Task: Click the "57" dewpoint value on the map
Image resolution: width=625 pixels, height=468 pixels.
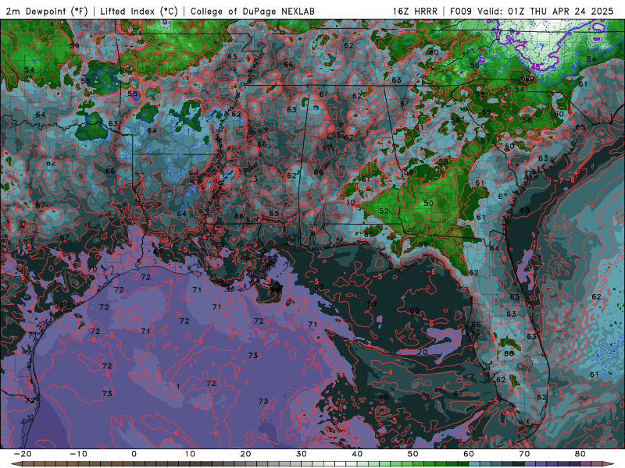Action: tap(485, 141)
